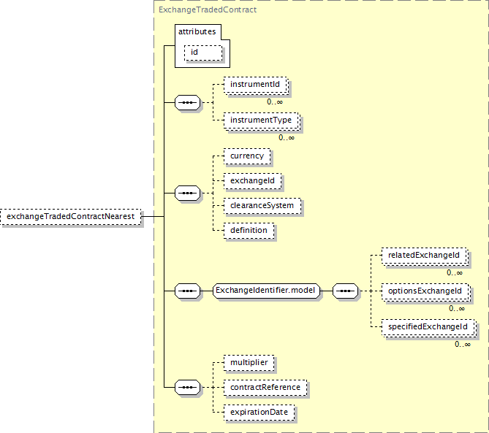Select the attributes box header
This screenshot has height=433, width=489.
point(197,32)
